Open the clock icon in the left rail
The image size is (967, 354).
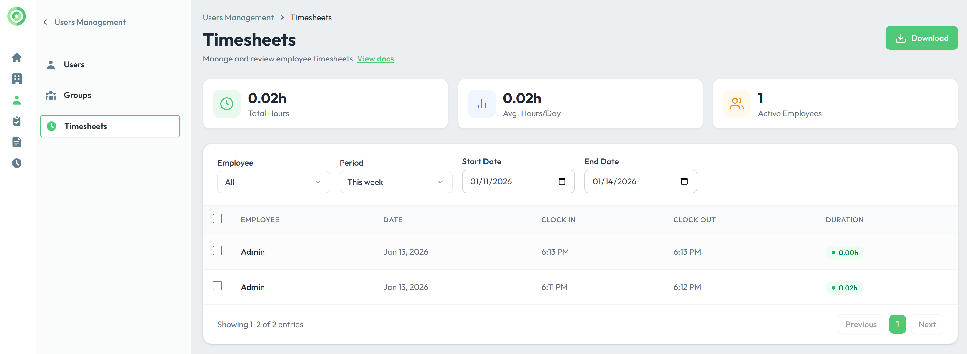pyautogui.click(x=16, y=163)
